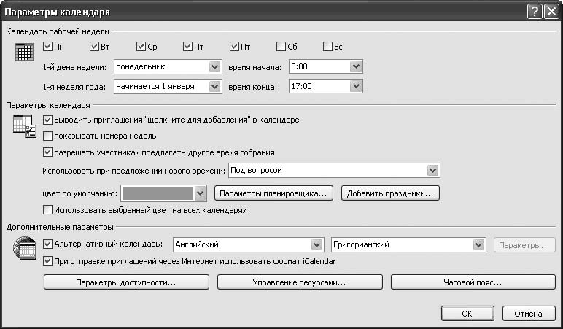563x329 pixels.
Task: Enable the Сб workday checkbox
Action: [x=281, y=47]
